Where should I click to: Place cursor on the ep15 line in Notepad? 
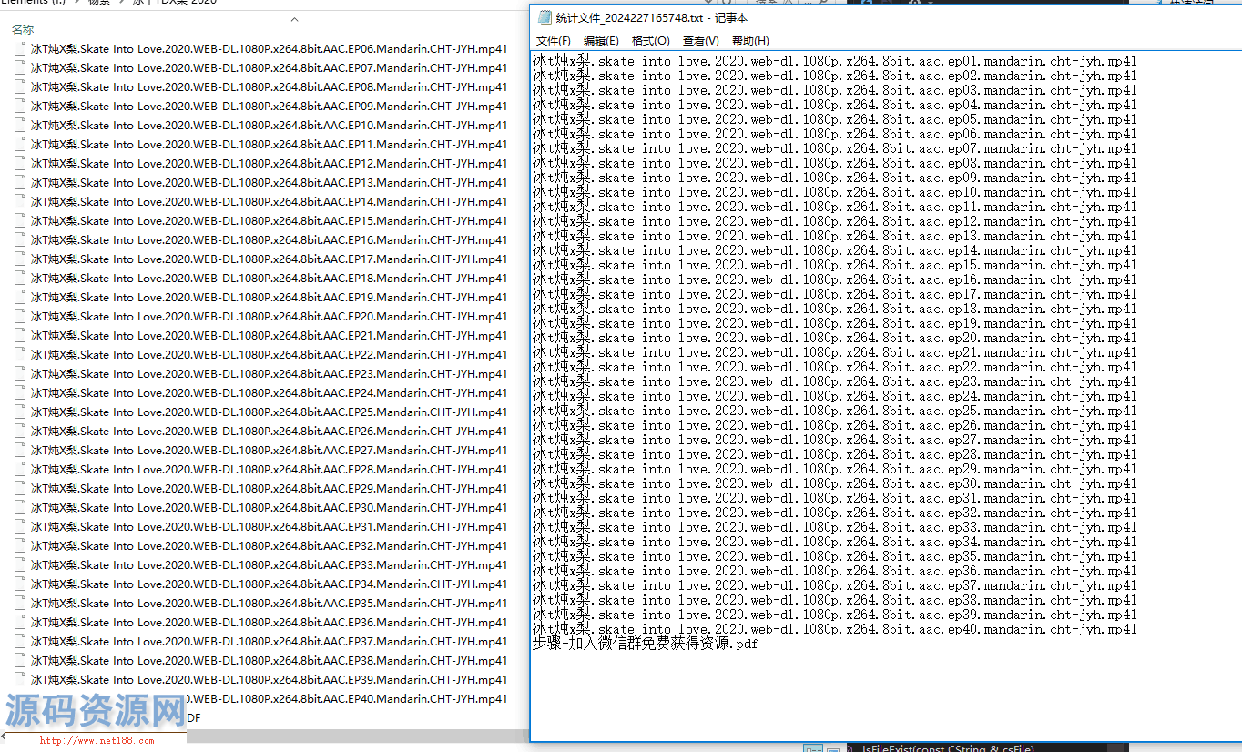click(x=835, y=265)
